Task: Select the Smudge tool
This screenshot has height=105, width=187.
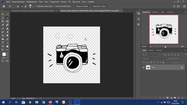Action: point(7,36)
